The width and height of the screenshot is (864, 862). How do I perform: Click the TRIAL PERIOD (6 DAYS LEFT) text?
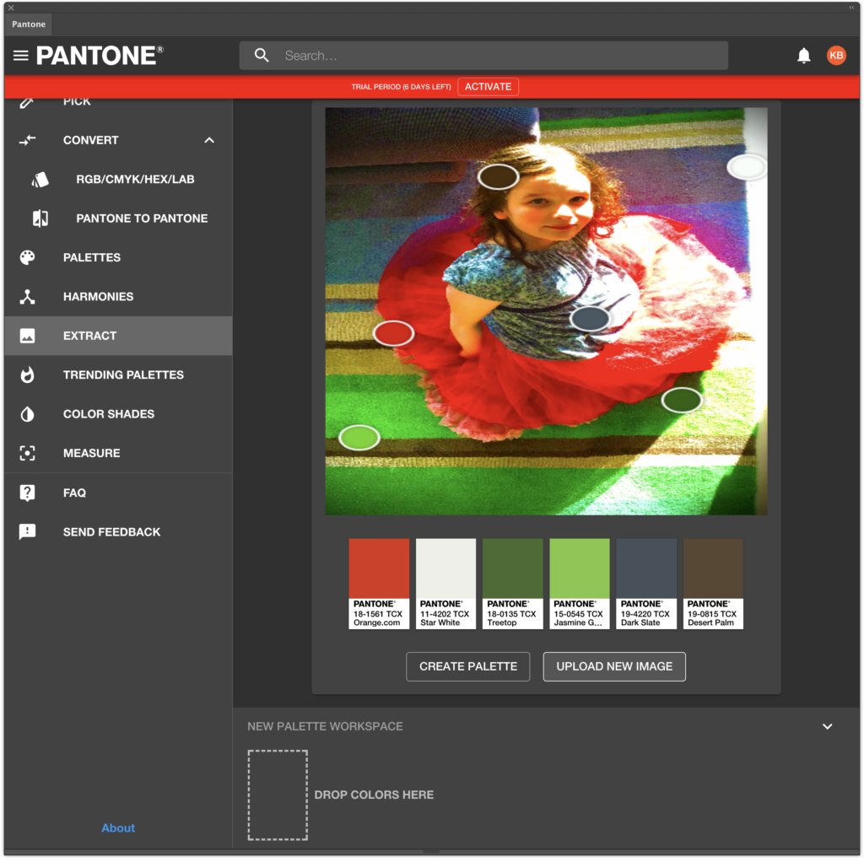click(x=401, y=87)
